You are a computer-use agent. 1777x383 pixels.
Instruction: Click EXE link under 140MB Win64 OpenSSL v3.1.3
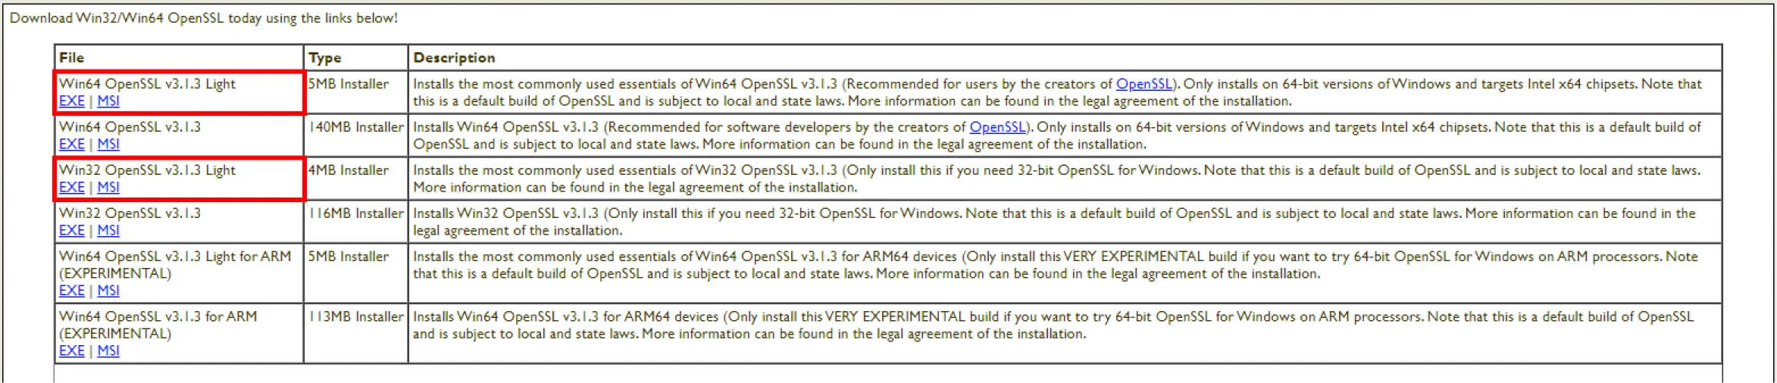tap(72, 144)
